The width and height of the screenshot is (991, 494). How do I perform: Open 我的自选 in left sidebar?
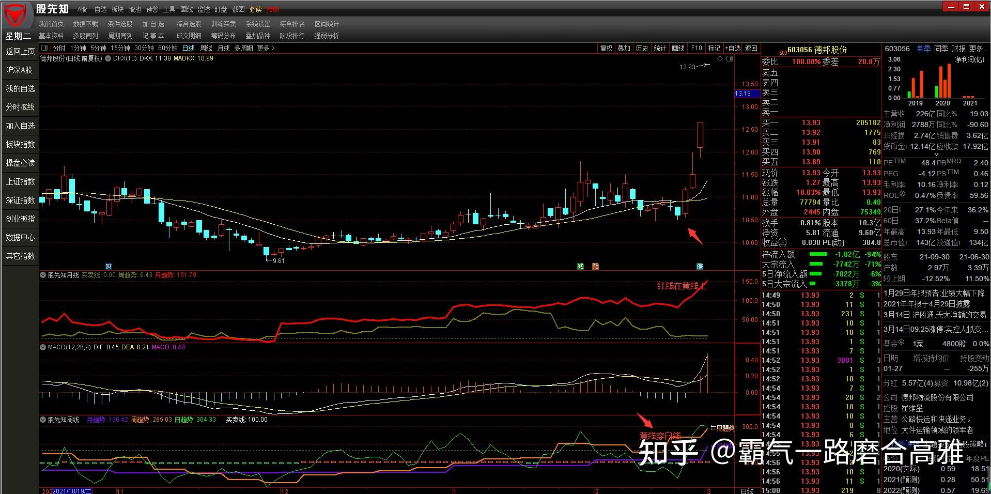[20, 88]
